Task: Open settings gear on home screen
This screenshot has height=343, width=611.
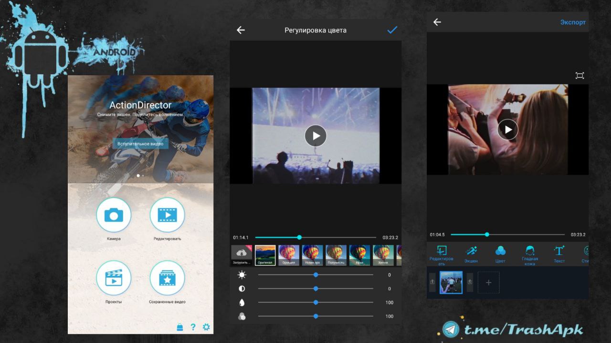Action: pyautogui.click(x=206, y=327)
